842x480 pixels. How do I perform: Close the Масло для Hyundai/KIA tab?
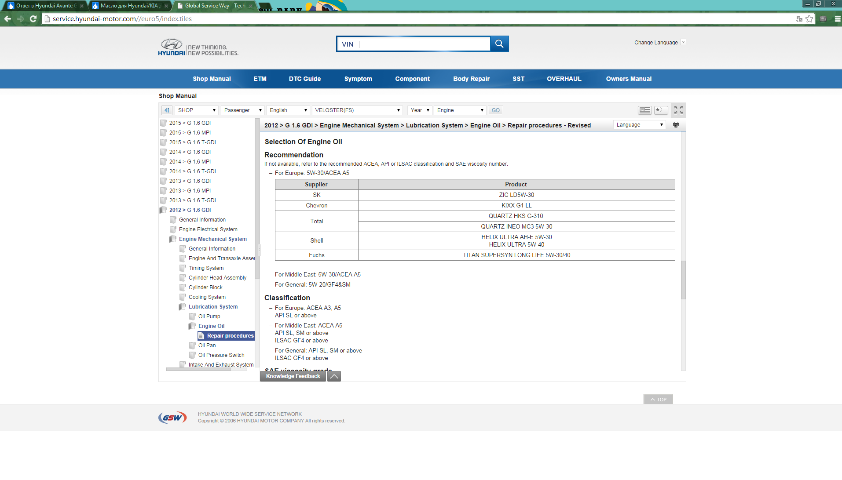(166, 6)
